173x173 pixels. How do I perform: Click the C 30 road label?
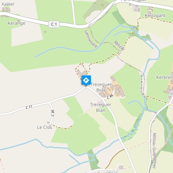coord(53,113)
